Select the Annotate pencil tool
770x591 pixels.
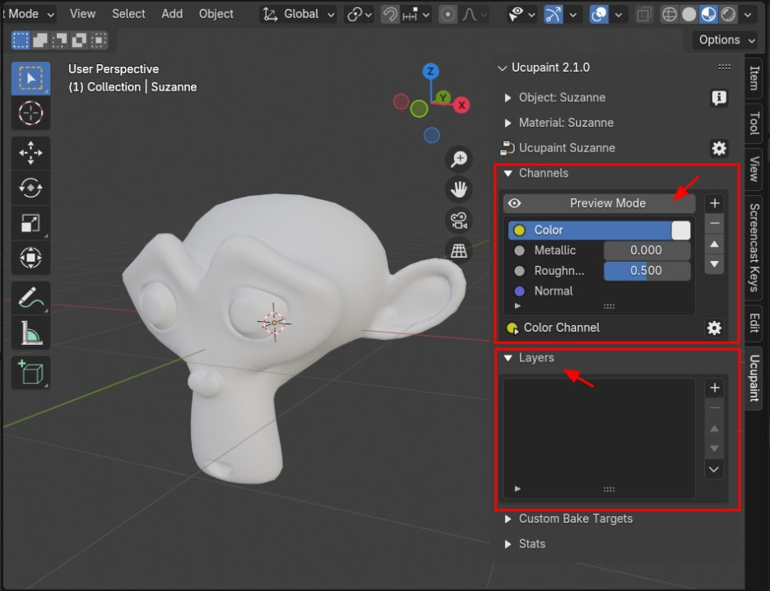[30, 298]
